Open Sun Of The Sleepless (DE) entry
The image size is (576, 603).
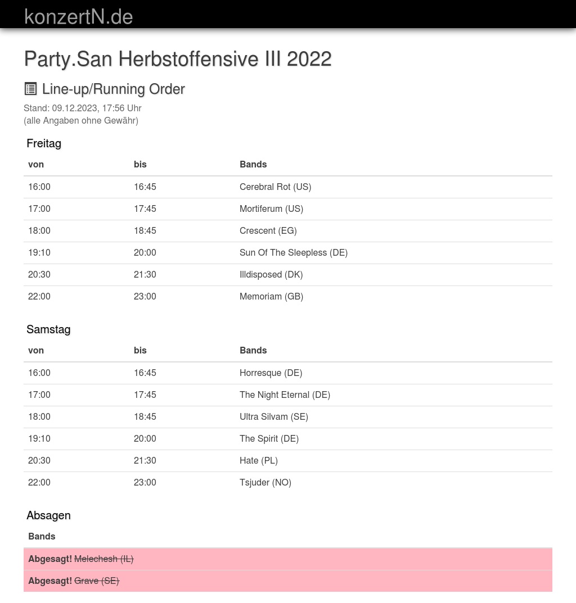(x=293, y=253)
